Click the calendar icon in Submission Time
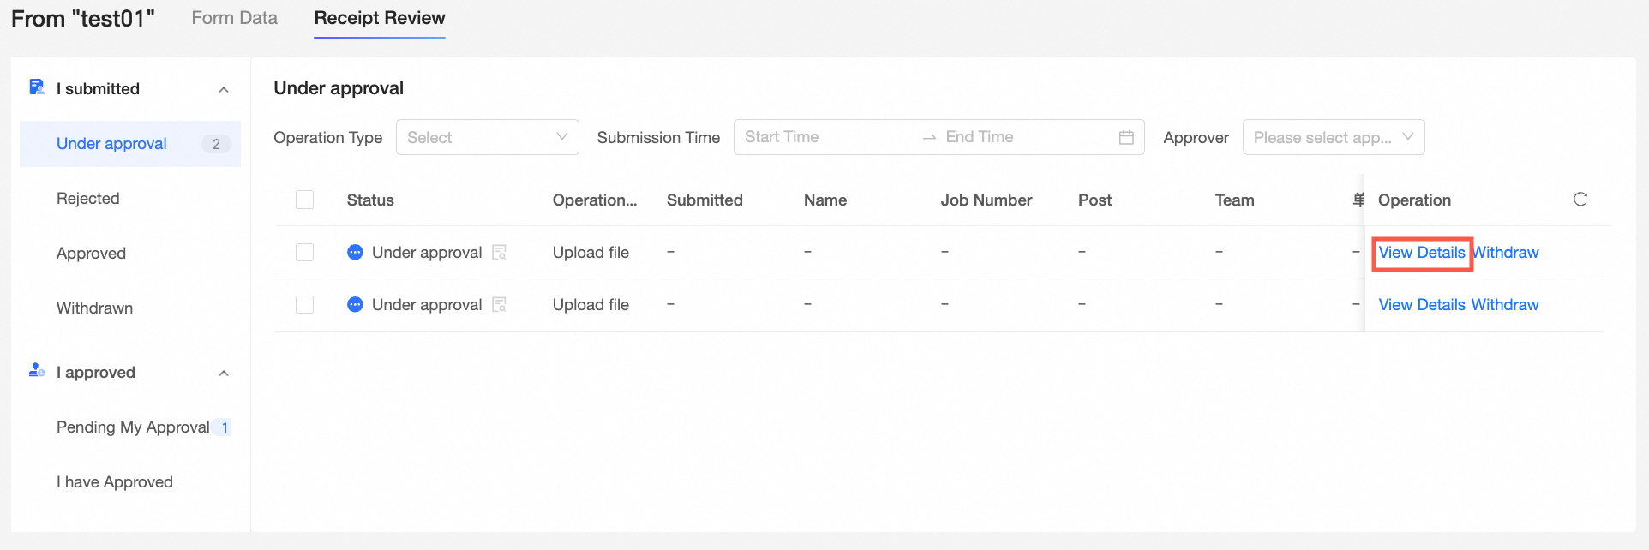 pos(1126,137)
